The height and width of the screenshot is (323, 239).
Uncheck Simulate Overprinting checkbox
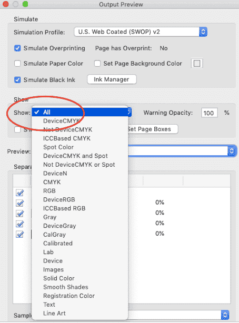(x=17, y=48)
